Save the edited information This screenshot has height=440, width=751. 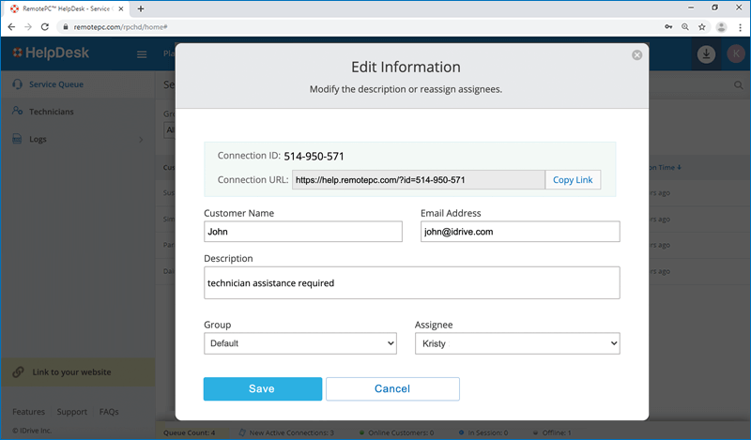[x=262, y=388]
